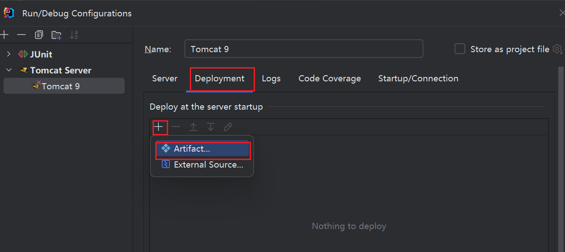Switch to the Server tab
Viewport: 565px width, 252px height.
165,79
